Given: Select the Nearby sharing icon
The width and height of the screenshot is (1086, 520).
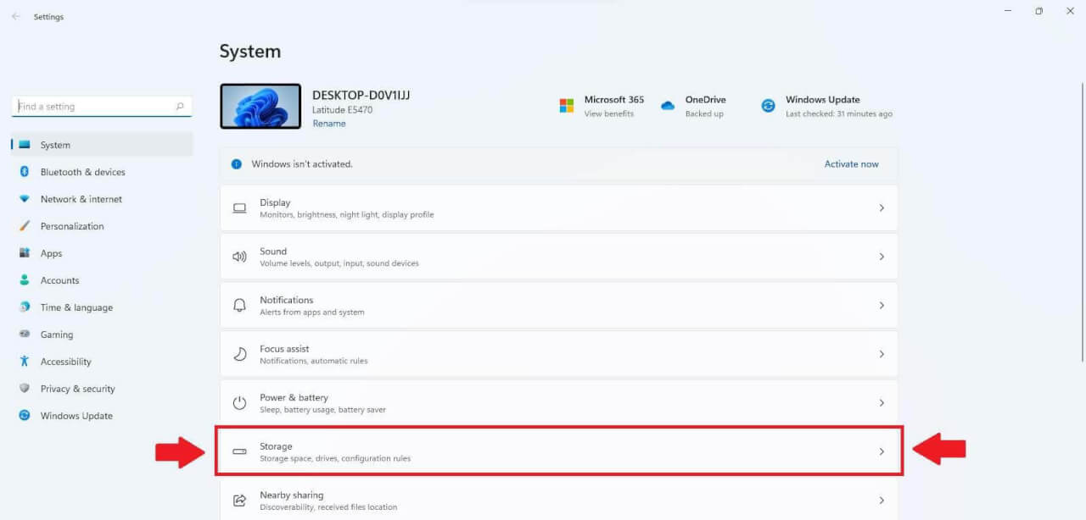Looking at the screenshot, I should tap(239, 500).
